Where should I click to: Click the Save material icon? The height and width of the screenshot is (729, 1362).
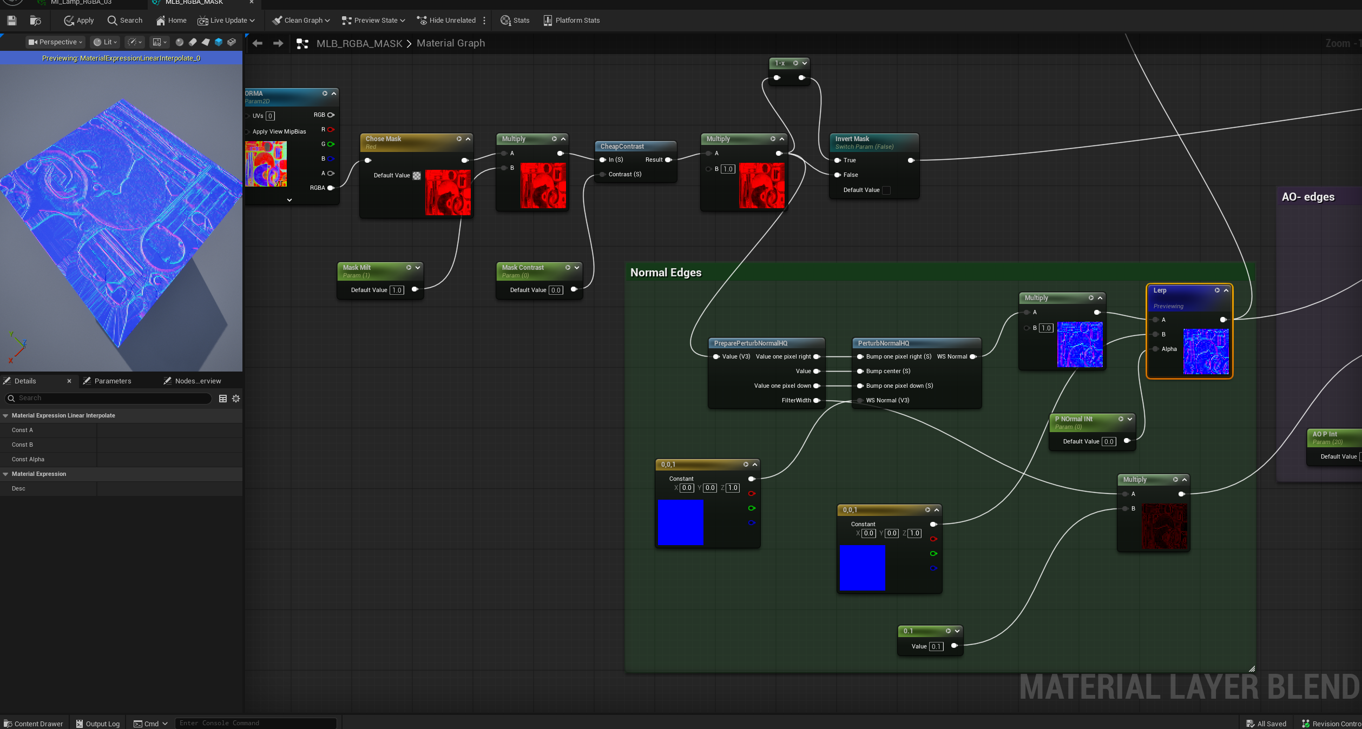[x=12, y=21]
